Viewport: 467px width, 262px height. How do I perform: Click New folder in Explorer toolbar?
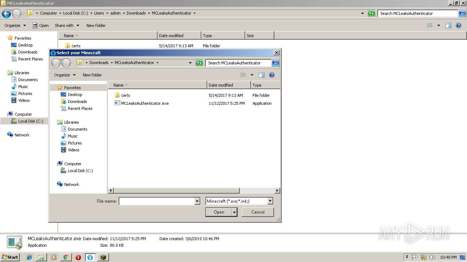tap(96, 25)
